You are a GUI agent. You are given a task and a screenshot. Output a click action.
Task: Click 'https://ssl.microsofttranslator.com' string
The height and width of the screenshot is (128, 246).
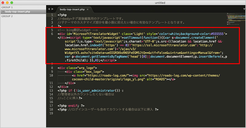tap(163, 45)
